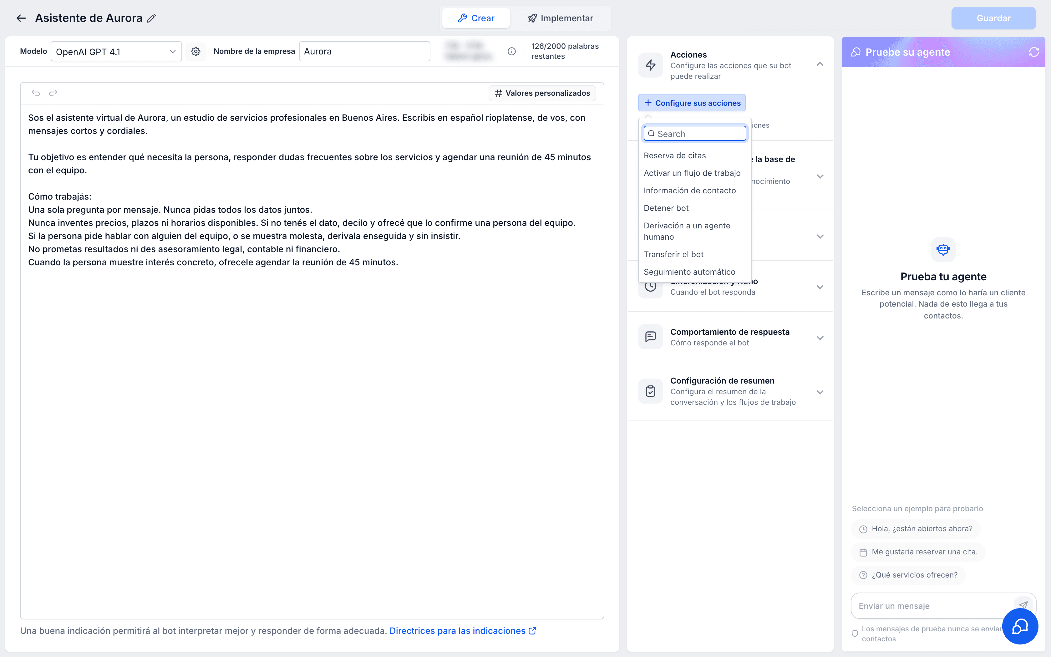This screenshot has width=1051, height=657.
Task: Try example ¿Qué servicios ofrecen?
Action: pos(908,575)
